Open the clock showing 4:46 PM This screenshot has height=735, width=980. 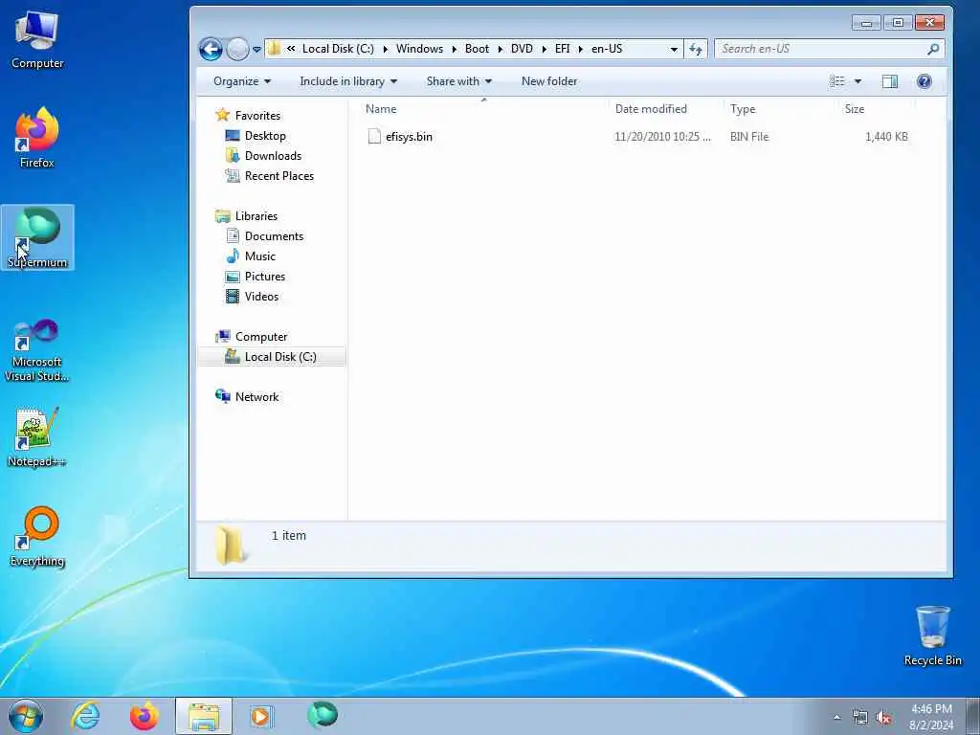pyautogui.click(x=931, y=716)
